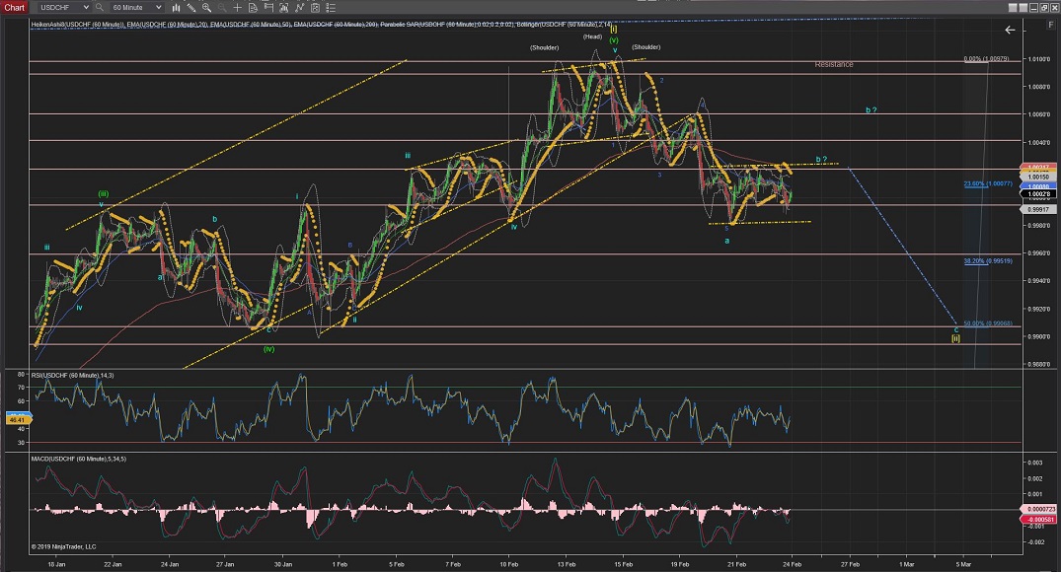This screenshot has height=572, width=1061.
Task: Click the RSI(USDCHF (60 Minute),14,3) panel label
Action: pyautogui.click(x=72, y=375)
